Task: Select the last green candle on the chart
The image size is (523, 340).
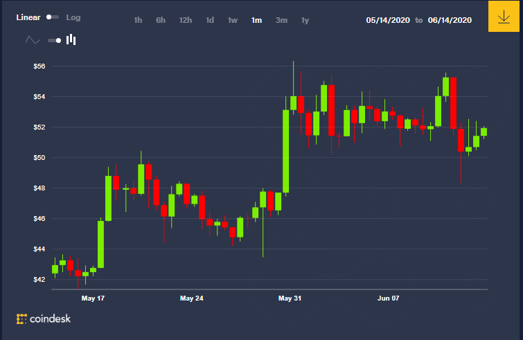Action: click(484, 132)
